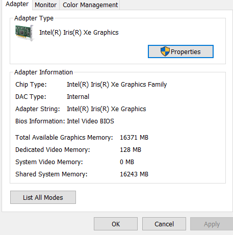Select the Adapter tab
The height and width of the screenshot is (235, 233).
pyautogui.click(x=17, y=4)
